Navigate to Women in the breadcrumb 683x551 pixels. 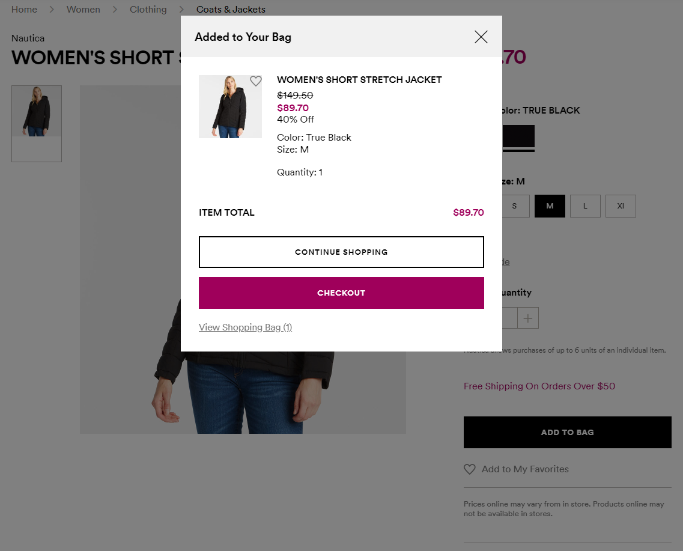(83, 10)
